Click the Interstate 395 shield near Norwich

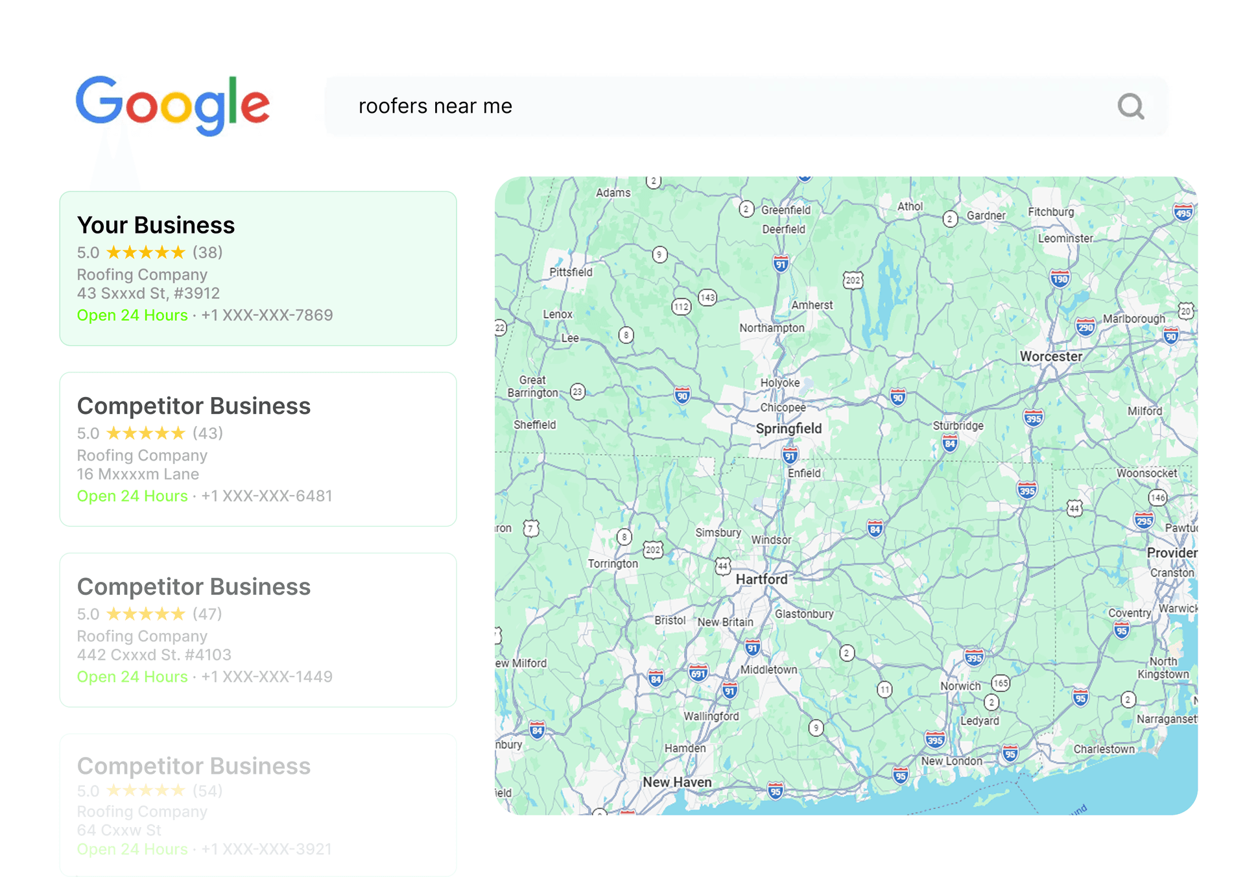(x=974, y=658)
